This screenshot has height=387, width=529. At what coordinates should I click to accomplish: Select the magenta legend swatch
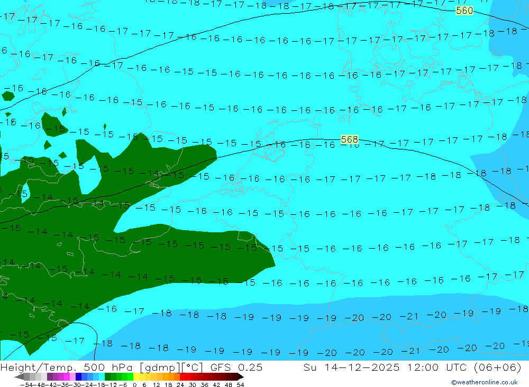point(67,377)
